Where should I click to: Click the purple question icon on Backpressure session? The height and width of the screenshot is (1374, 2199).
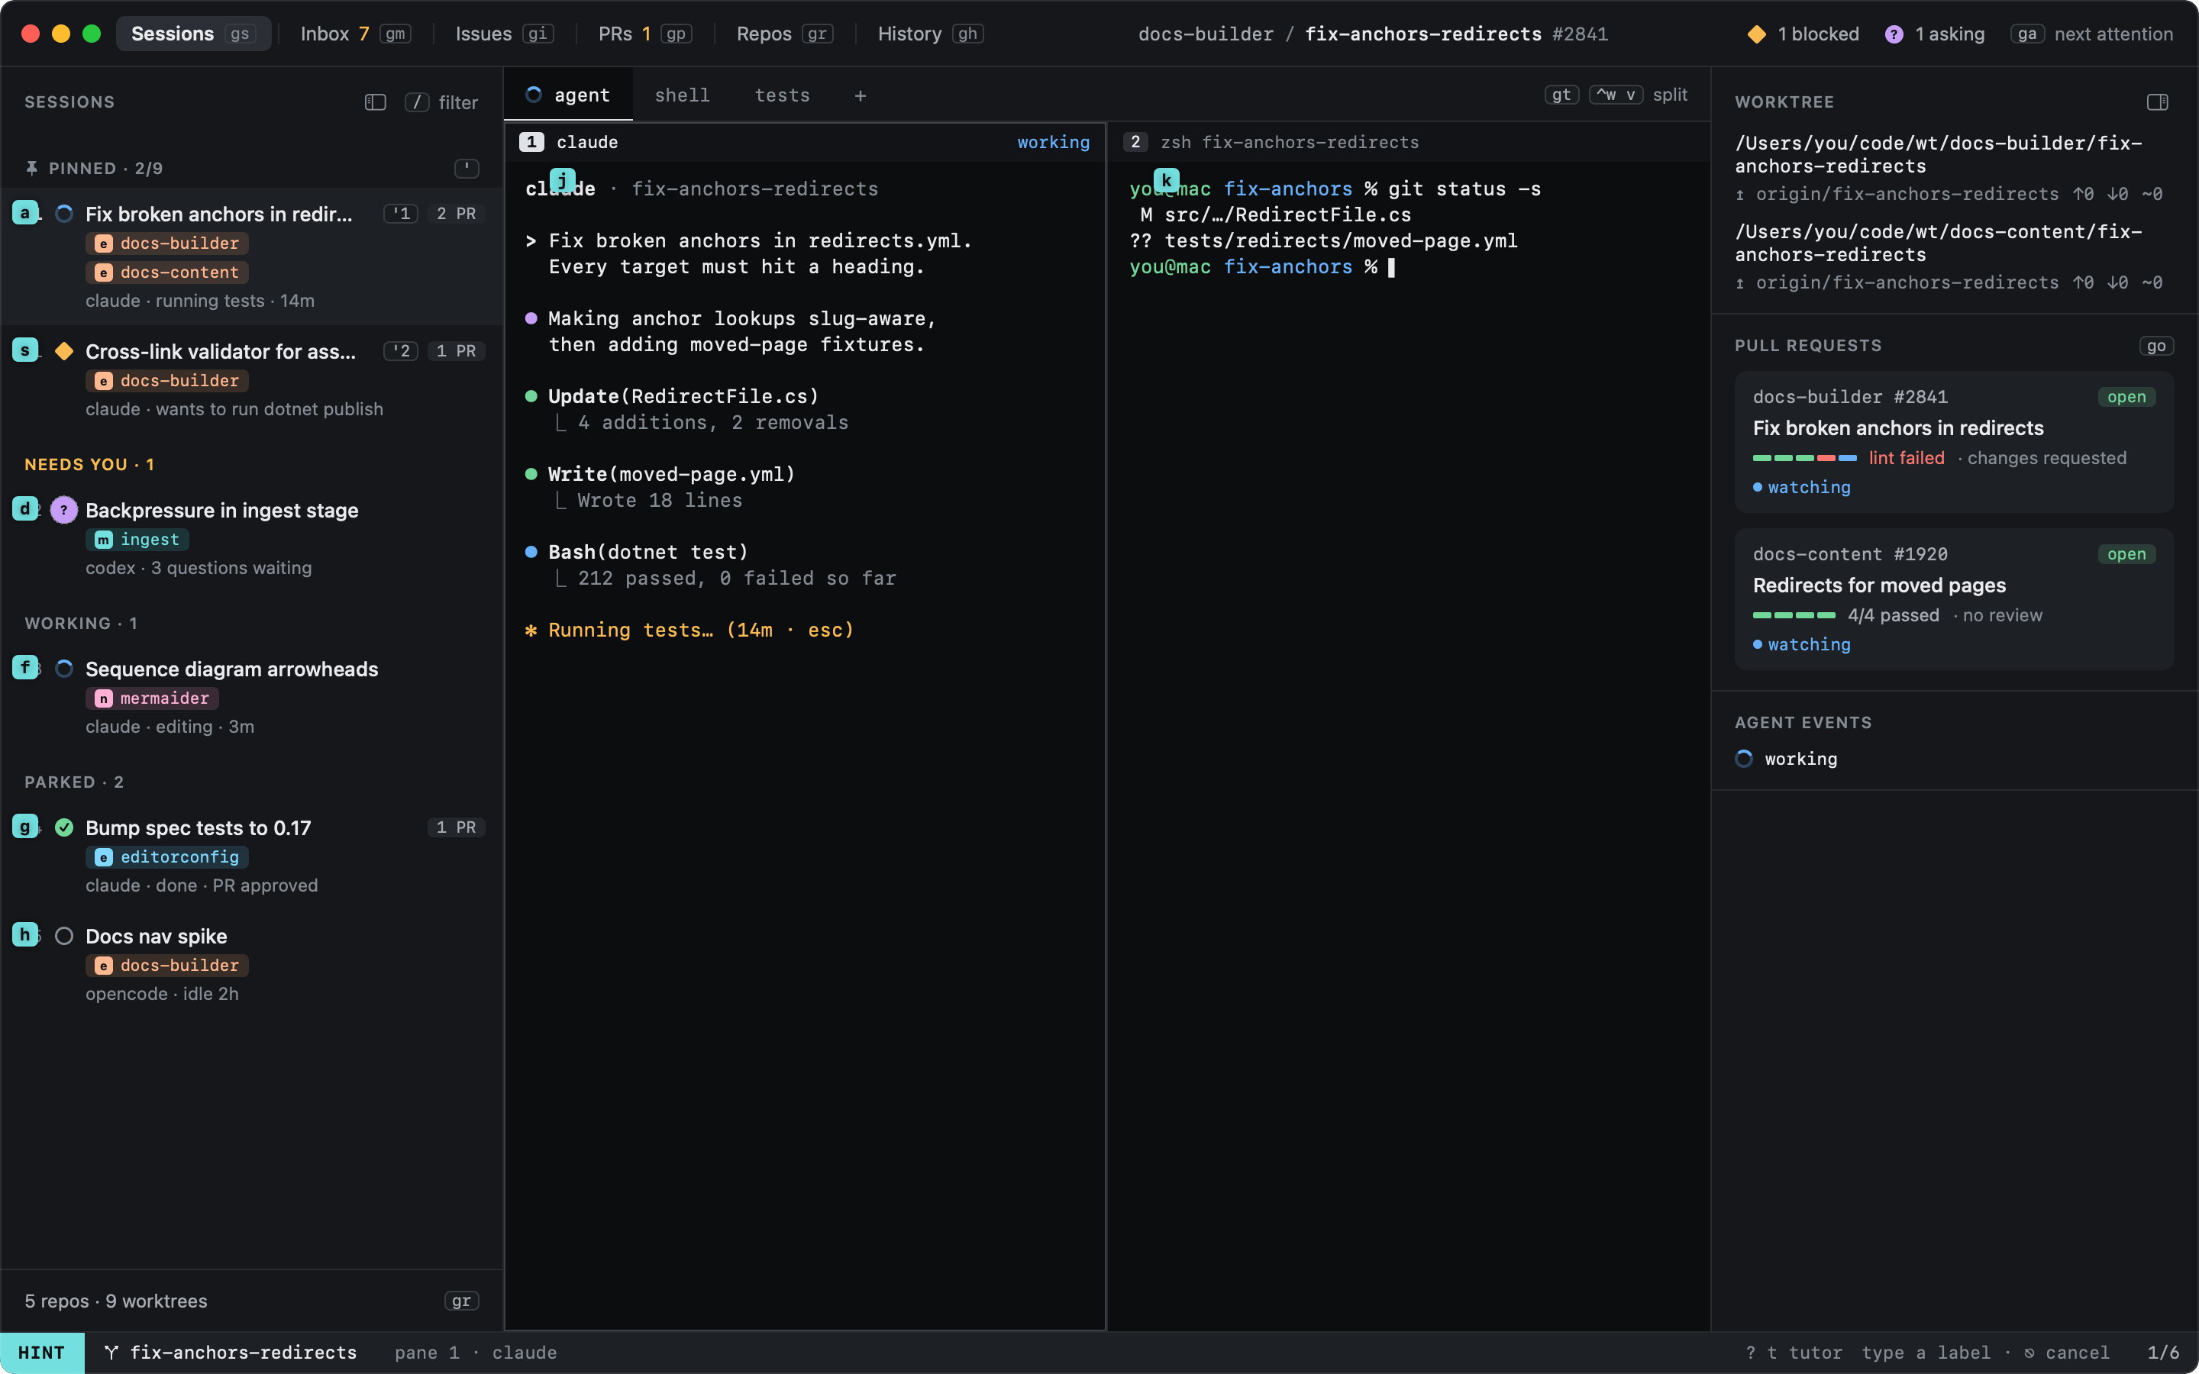(x=63, y=510)
